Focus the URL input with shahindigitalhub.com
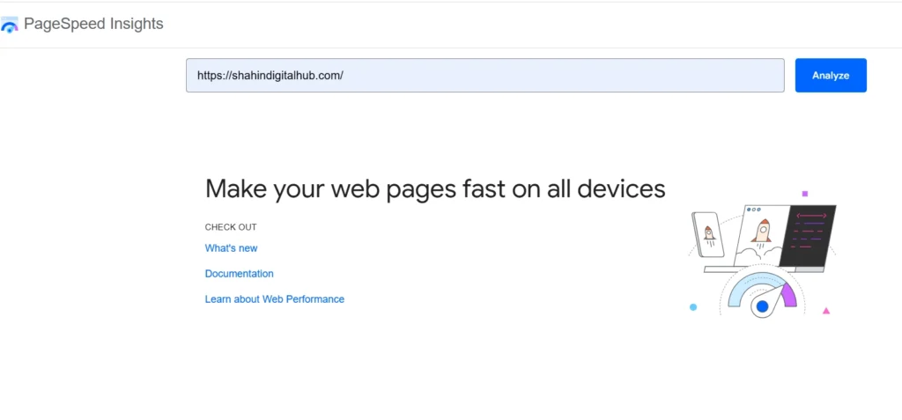 tap(485, 76)
